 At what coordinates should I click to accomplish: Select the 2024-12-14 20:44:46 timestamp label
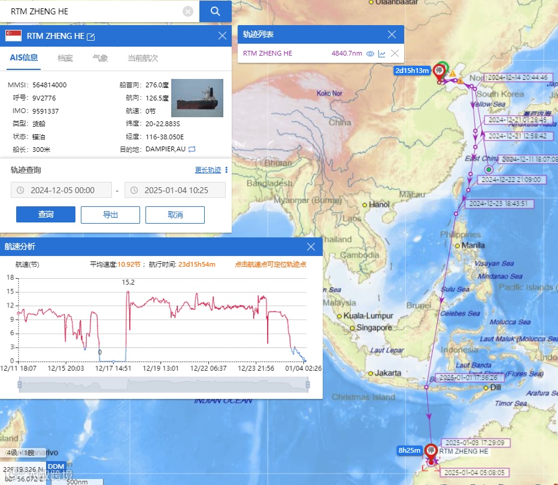[x=518, y=77]
